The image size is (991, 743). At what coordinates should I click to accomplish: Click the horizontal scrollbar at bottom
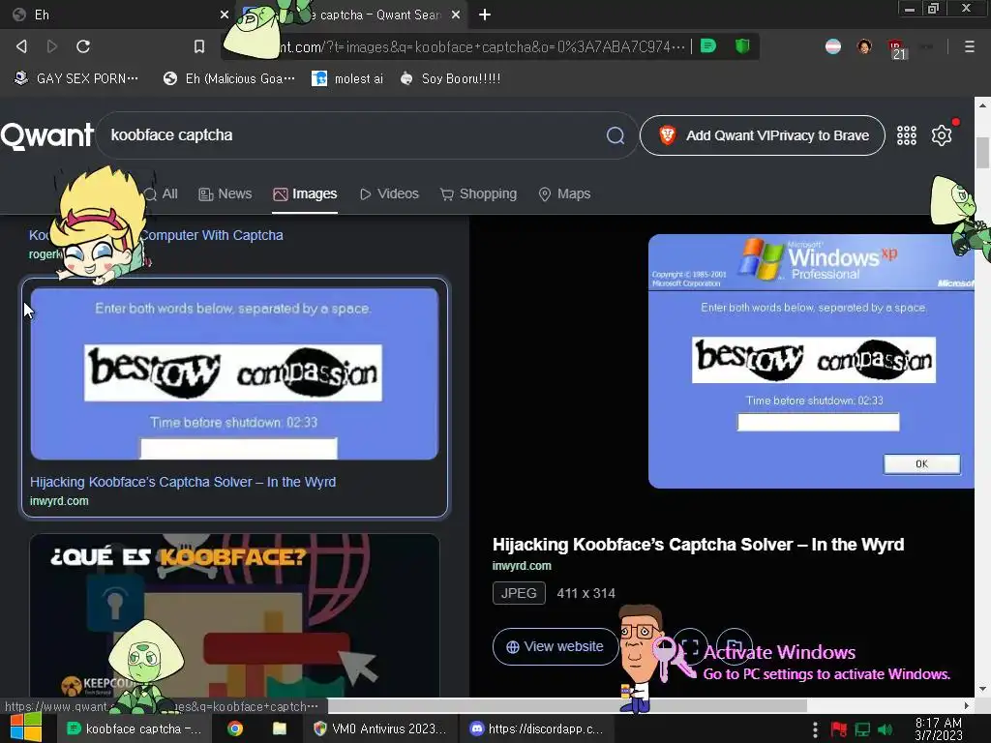click(x=567, y=705)
